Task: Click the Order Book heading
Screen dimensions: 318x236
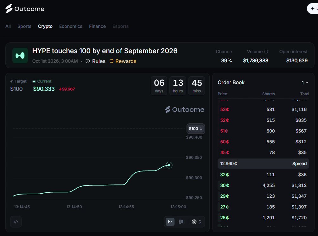Action: (231, 83)
